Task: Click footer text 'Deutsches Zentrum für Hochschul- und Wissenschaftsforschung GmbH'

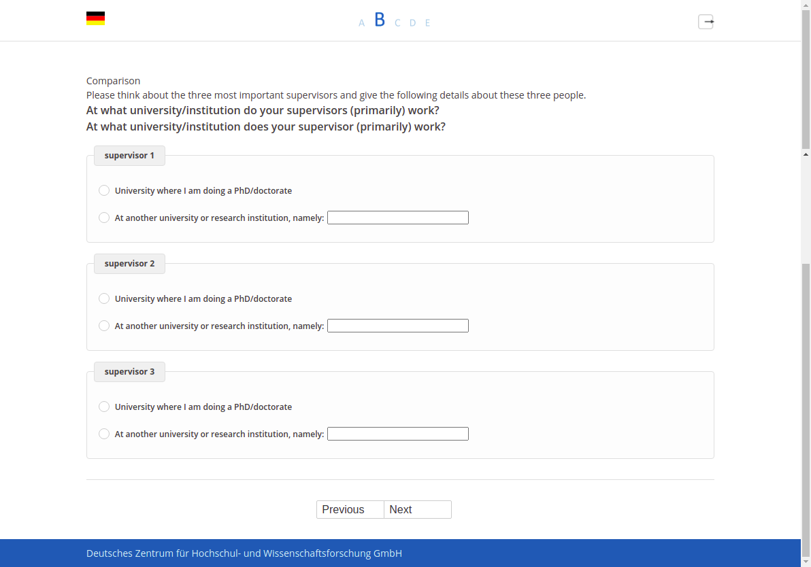Action: pyautogui.click(x=244, y=553)
